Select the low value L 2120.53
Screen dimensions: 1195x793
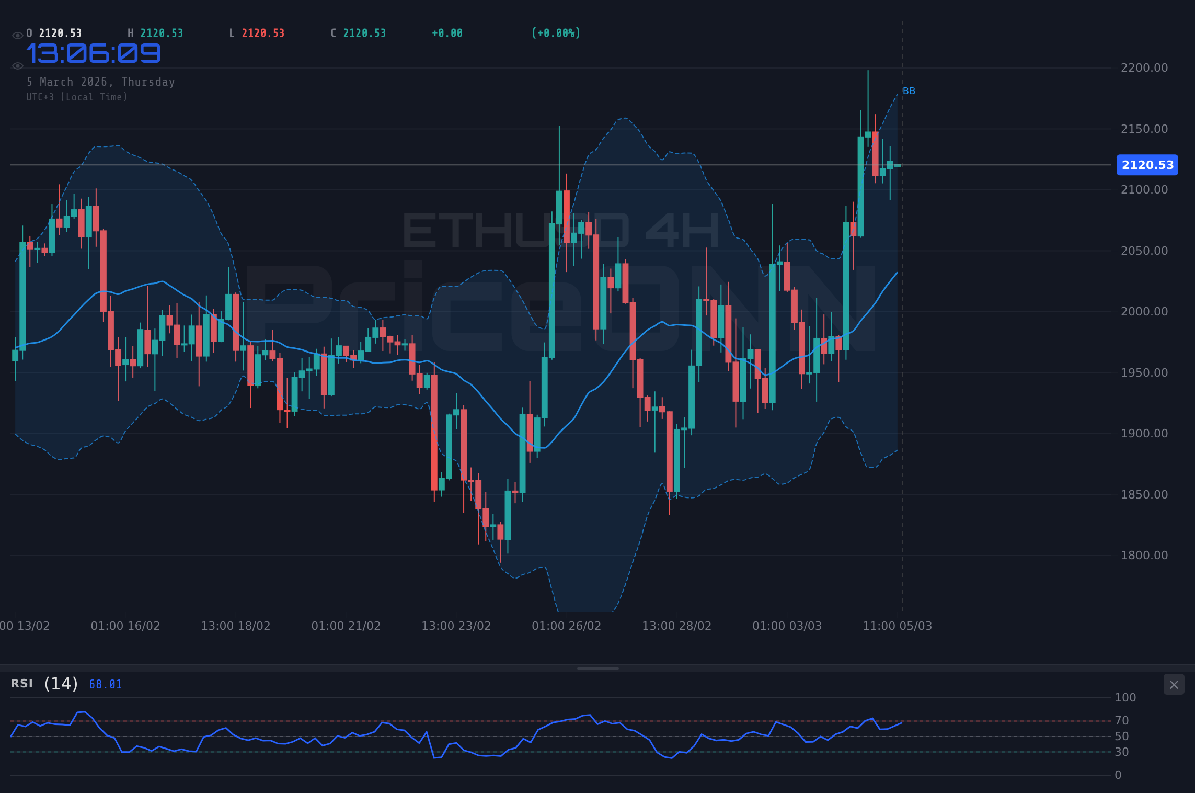click(x=257, y=32)
